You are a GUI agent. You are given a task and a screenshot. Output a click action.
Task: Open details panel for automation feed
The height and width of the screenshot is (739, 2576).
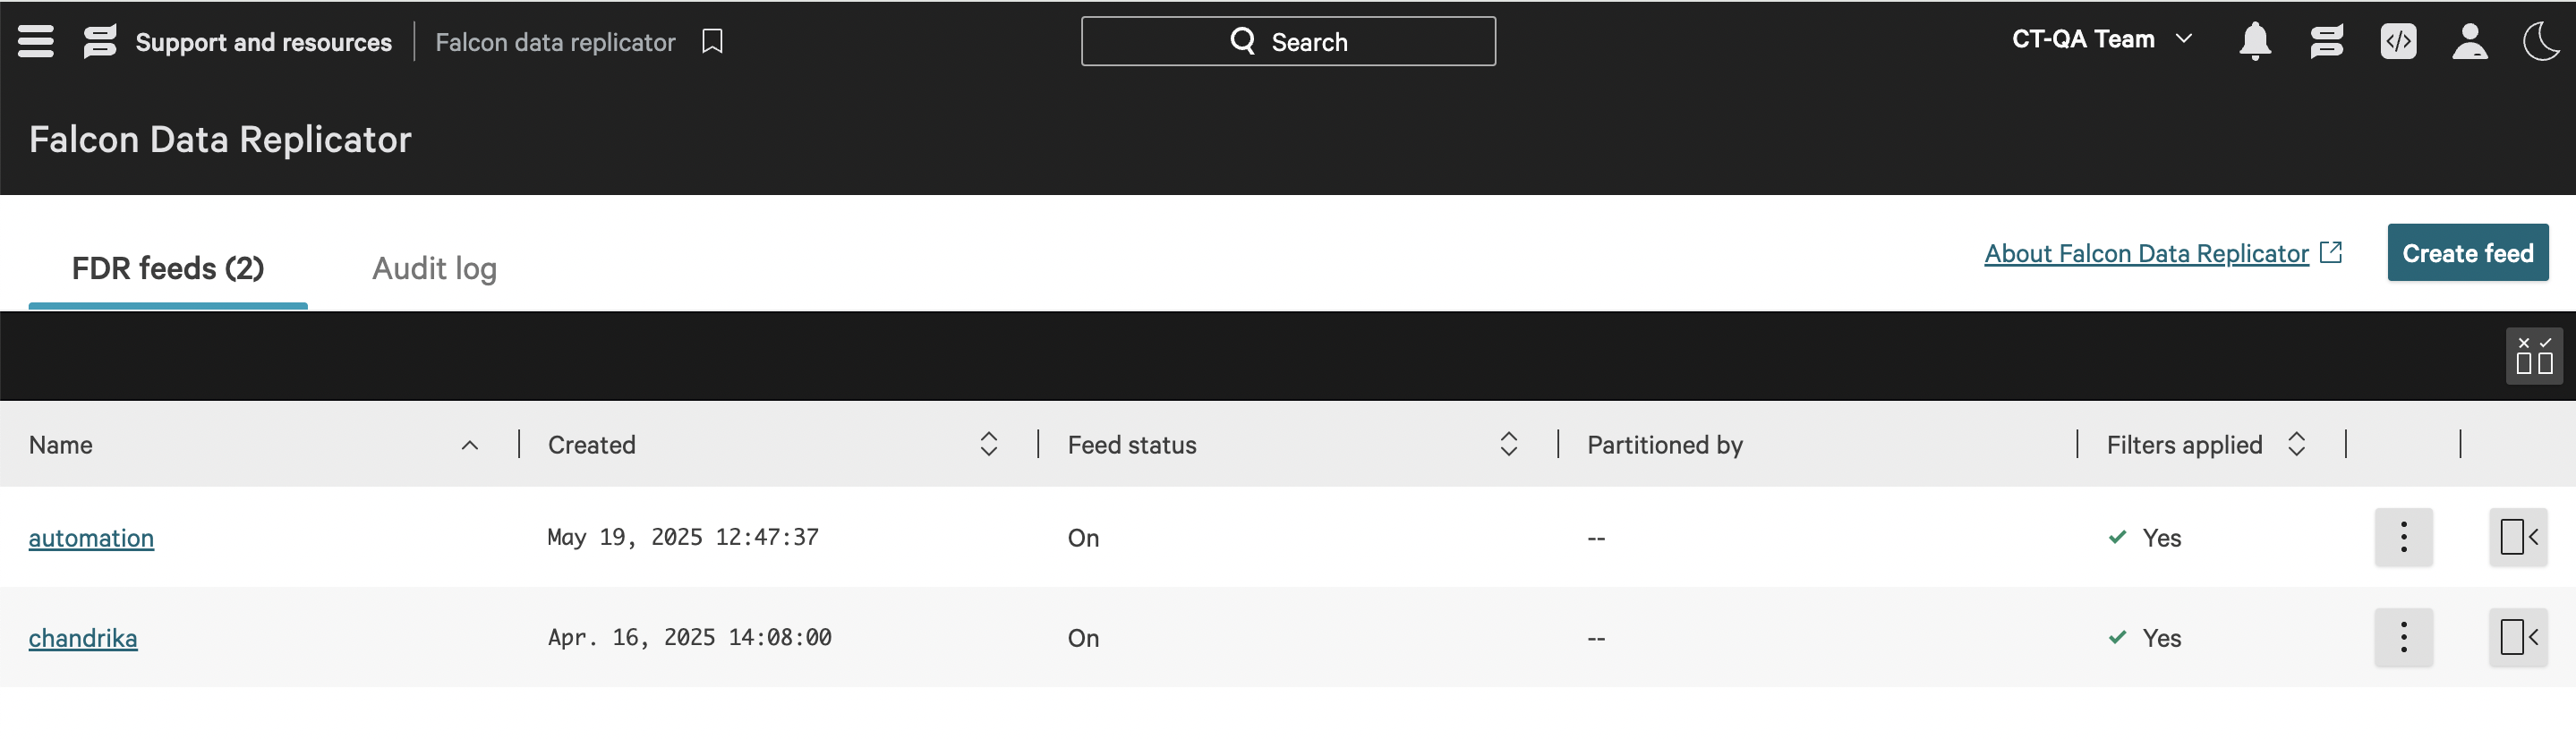[x=2518, y=537]
